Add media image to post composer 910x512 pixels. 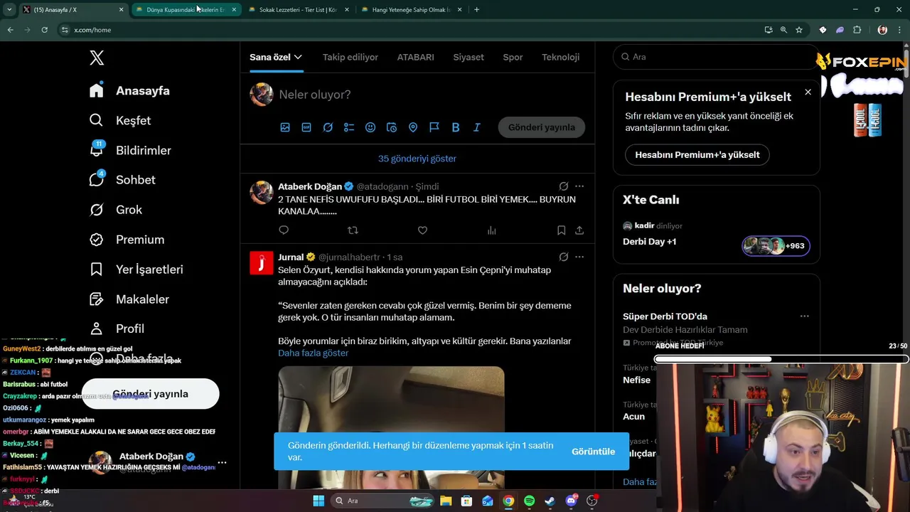click(x=285, y=127)
